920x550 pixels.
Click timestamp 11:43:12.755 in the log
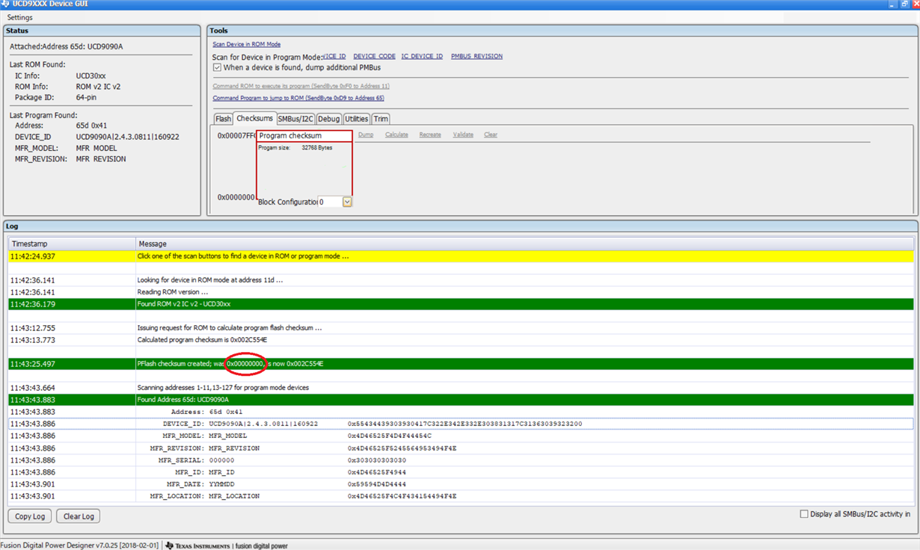click(x=33, y=328)
